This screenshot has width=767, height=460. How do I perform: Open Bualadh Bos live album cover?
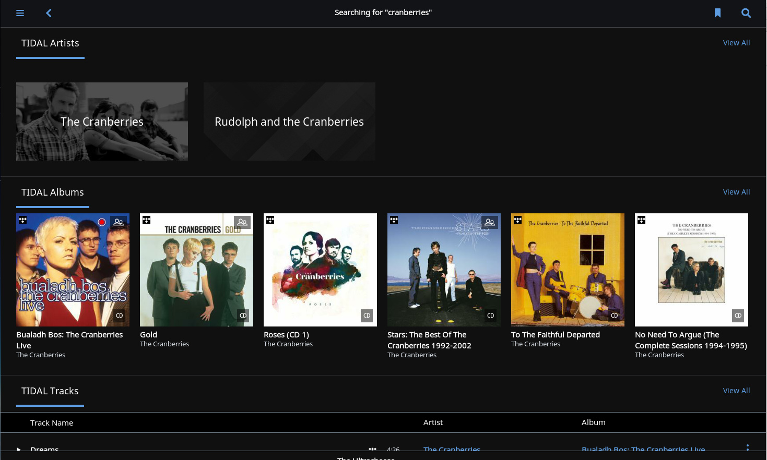pyautogui.click(x=73, y=270)
